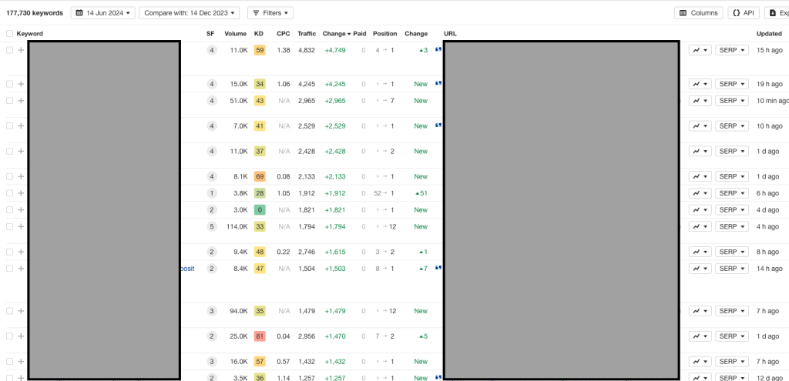Sort by the CPC column header

tap(284, 34)
